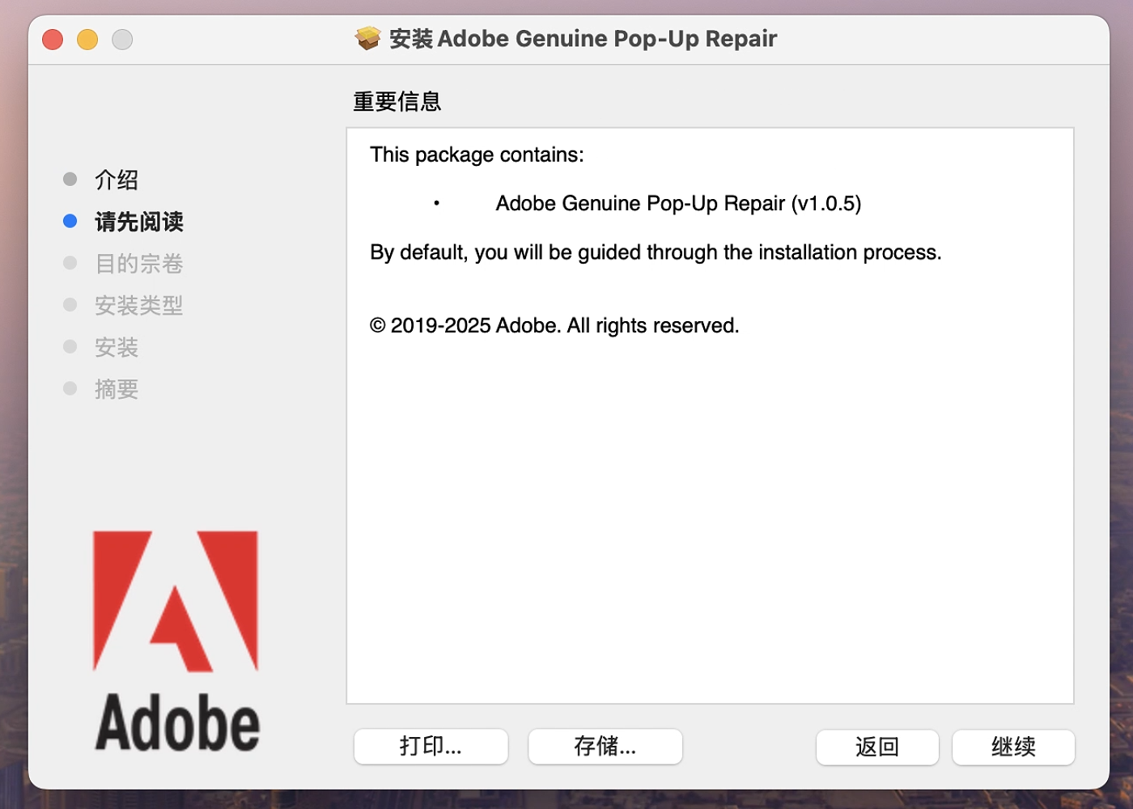The image size is (1133, 809).
Task: Click the blue bullet beside 请先阅读
Action: click(70, 222)
